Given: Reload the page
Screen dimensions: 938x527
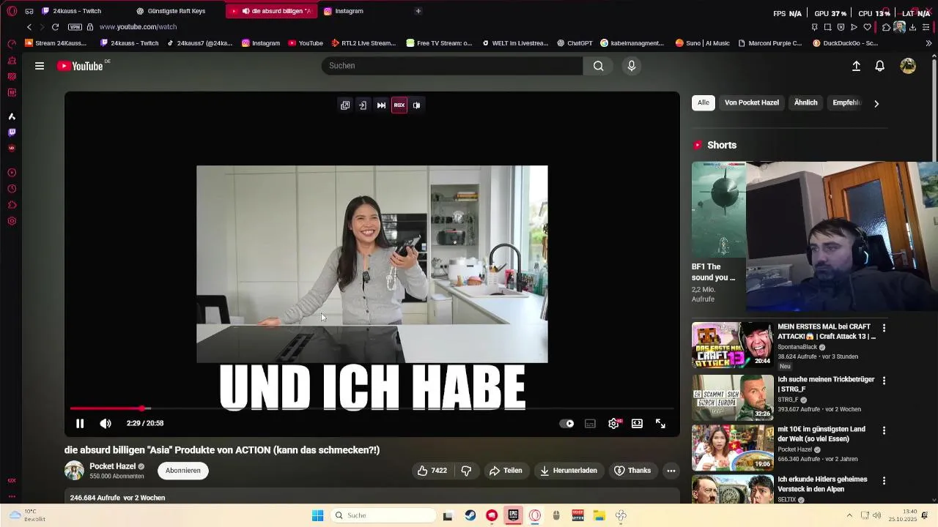Looking at the screenshot, I should tap(55, 27).
